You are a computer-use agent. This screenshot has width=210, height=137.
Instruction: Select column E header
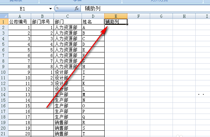(x=116, y=16)
